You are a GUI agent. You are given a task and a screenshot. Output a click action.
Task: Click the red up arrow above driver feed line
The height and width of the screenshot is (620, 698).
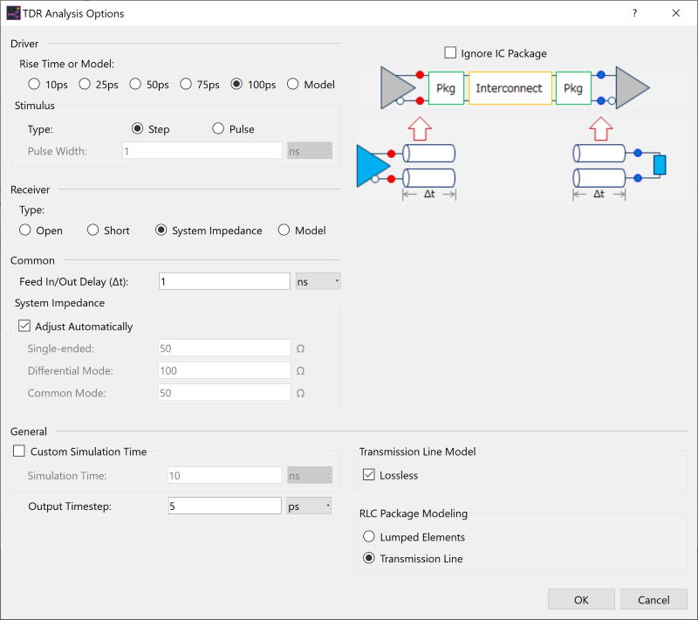pyautogui.click(x=420, y=128)
